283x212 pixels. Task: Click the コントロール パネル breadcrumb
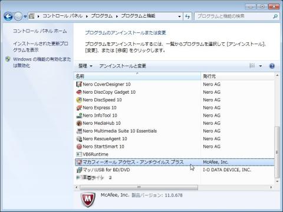pos(62,16)
